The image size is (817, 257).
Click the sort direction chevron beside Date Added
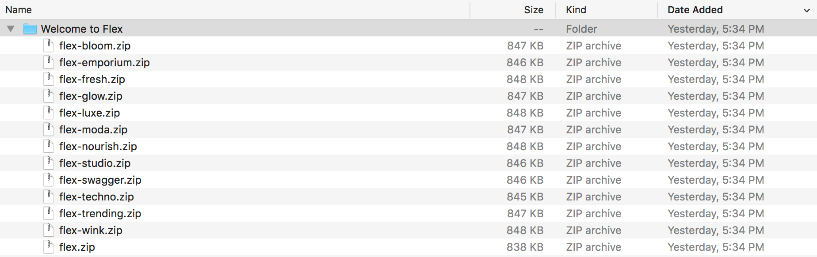(x=806, y=10)
